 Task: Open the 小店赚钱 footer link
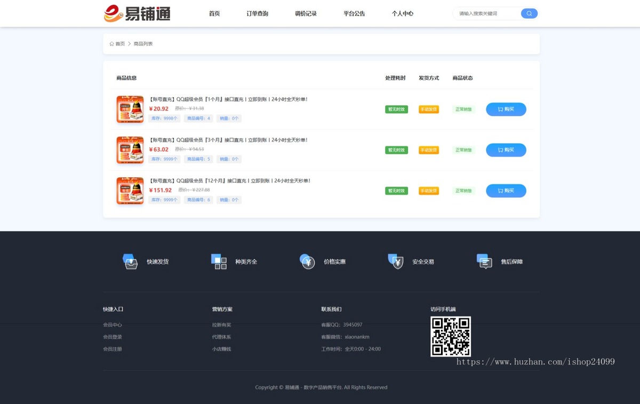coord(221,349)
